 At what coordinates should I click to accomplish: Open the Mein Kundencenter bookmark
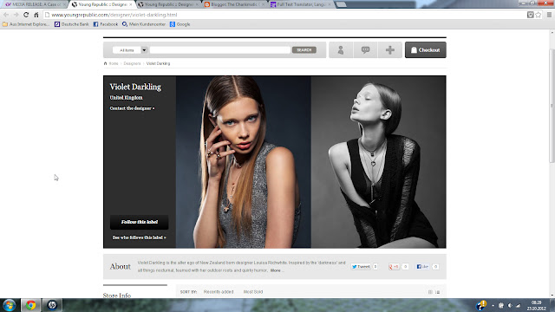click(144, 24)
